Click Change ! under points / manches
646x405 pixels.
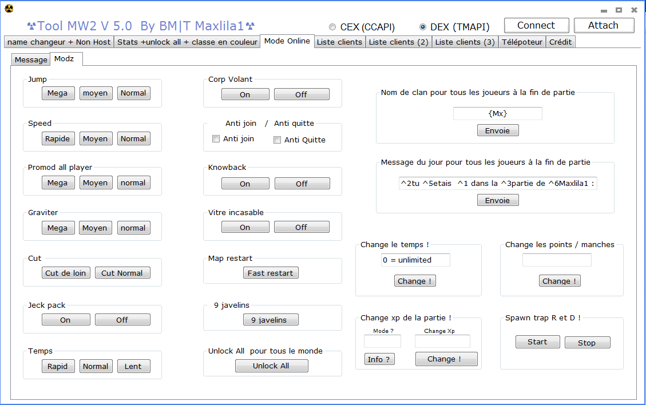click(x=560, y=281)
